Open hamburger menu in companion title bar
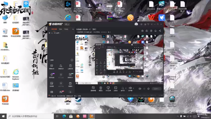This screenshot has height=119, width=211. click(151, 24)
